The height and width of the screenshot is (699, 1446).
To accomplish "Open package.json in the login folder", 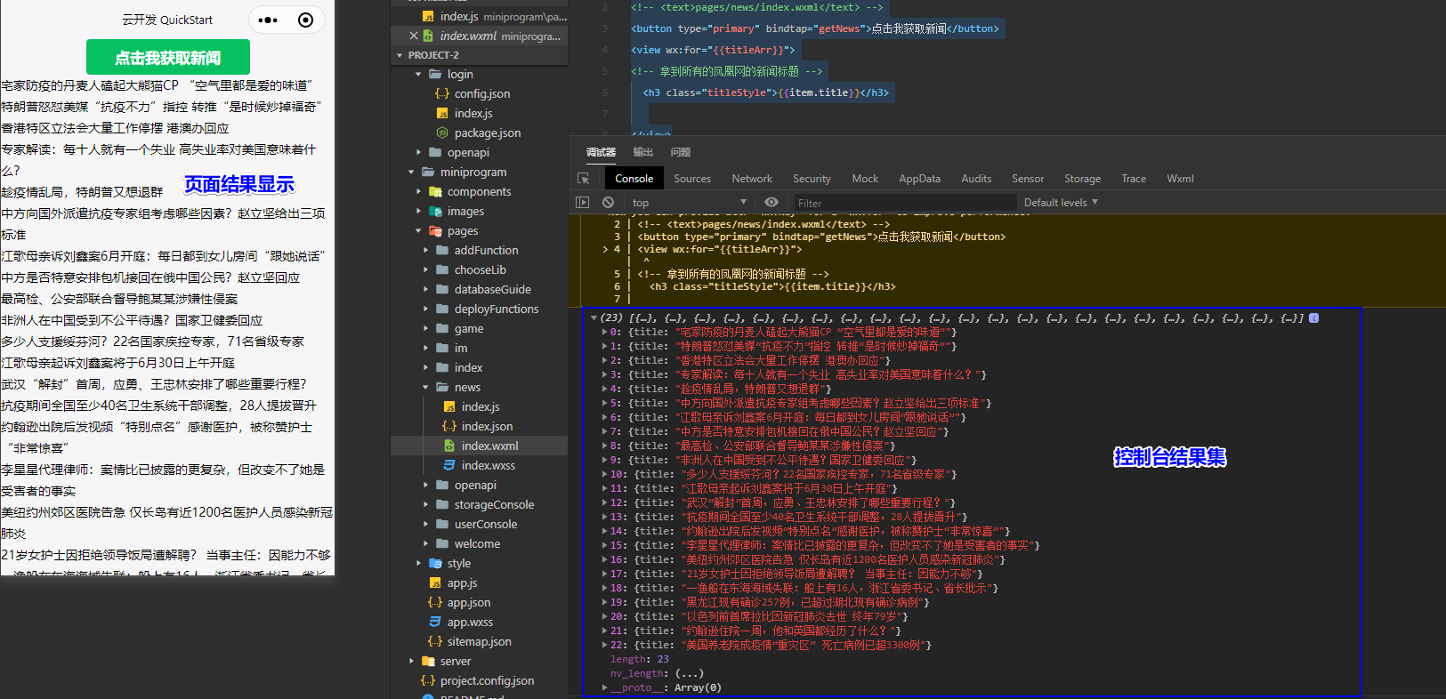I will [487, 133].
